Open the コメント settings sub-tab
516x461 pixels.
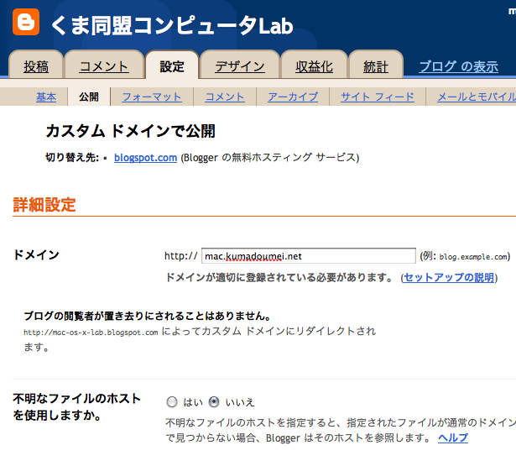click(x=225, y=97)
